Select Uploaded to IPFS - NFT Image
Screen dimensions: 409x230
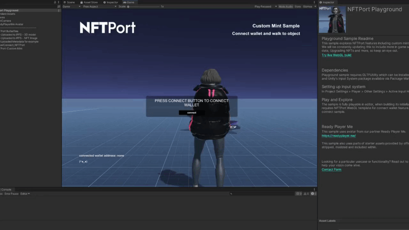pos(19,38)
